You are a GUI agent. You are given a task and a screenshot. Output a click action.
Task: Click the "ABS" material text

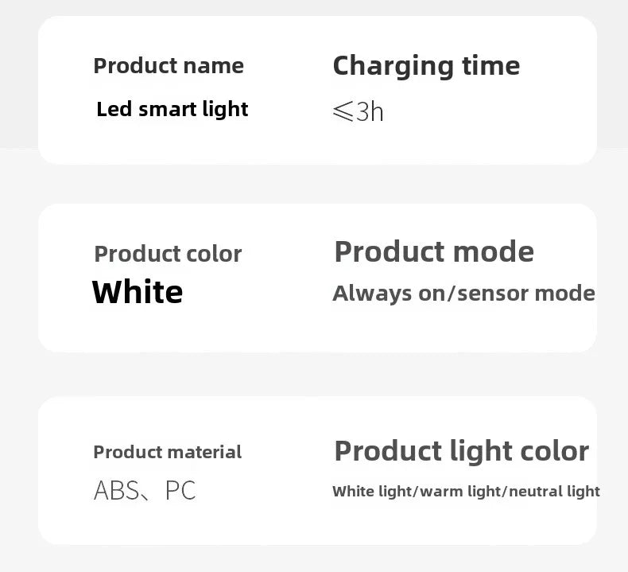(116, 490)
